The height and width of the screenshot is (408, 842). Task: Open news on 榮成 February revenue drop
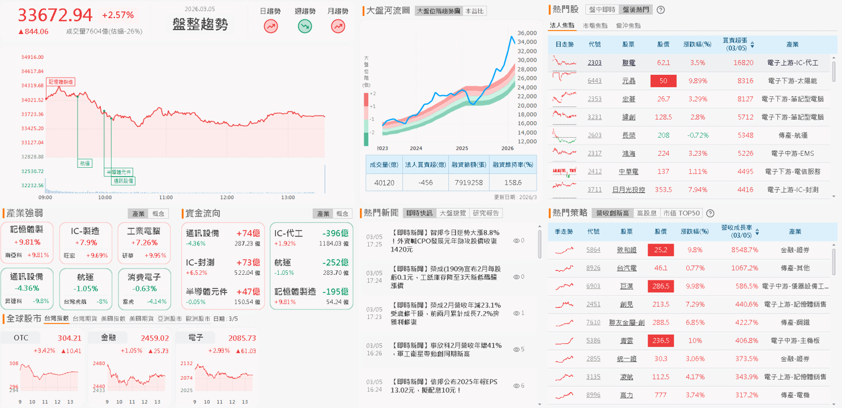[x=445, y=313]
